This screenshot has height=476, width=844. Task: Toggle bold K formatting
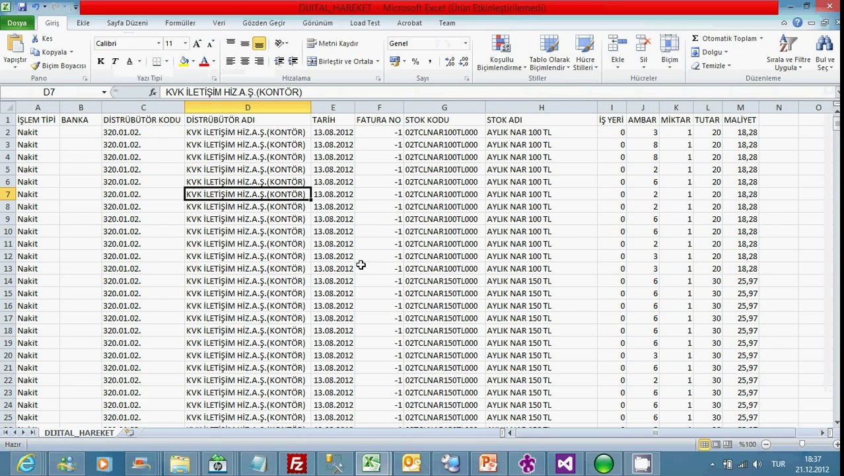click(x=100, y=61)
